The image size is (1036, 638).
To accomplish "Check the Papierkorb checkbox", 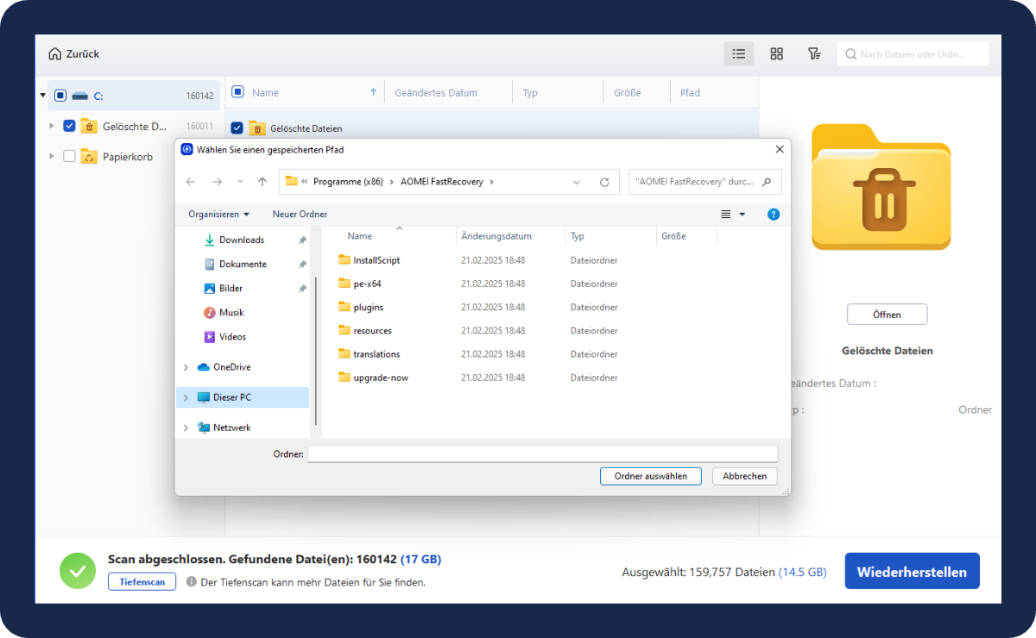I will click(x=69, y=156).
